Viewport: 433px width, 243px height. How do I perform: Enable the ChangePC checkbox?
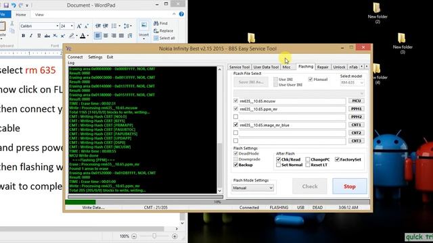[308, 159]
